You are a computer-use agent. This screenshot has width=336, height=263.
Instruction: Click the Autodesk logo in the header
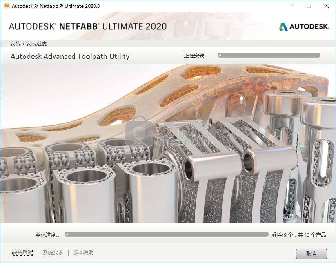pos(304,27)
